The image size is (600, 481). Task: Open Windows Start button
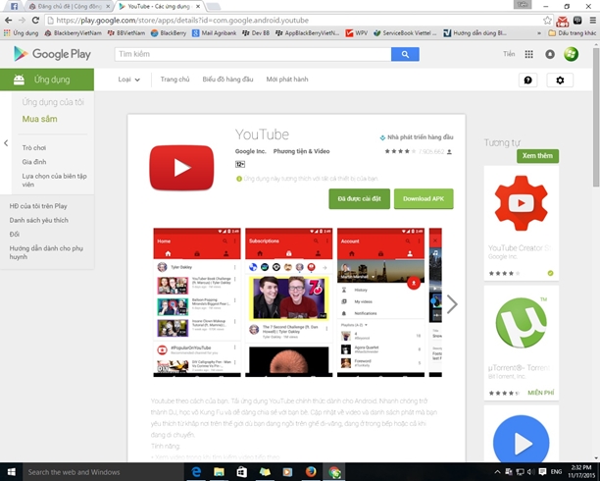(x=11, y=472)
